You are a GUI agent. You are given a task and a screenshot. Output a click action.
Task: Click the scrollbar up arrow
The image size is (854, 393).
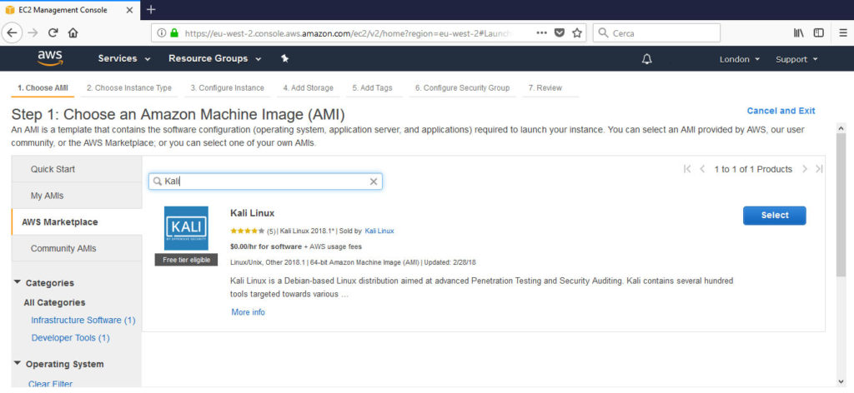[x=841, y=128]
